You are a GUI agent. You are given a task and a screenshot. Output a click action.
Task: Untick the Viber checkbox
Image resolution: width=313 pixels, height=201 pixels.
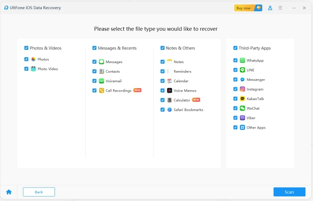click(x=235, y=118)
